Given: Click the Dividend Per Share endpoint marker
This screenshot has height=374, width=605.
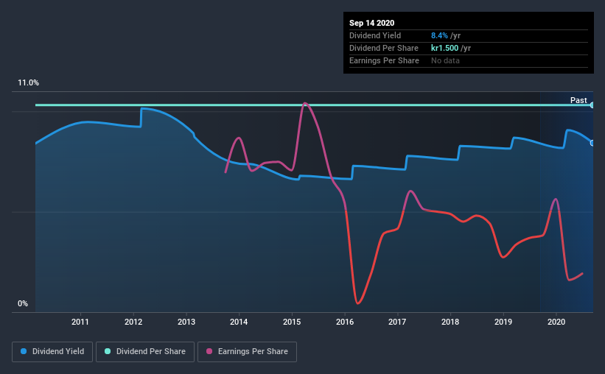Looking at the screenshot, I should (592, 105).
